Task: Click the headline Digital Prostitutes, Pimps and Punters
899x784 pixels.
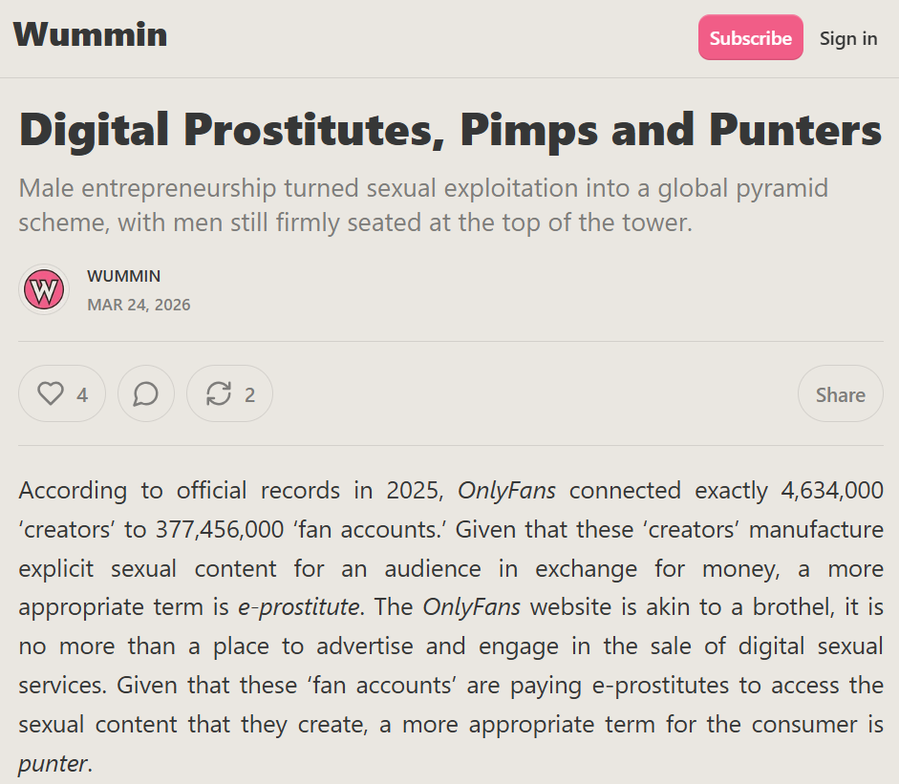Action: click(x=450, y=130)
